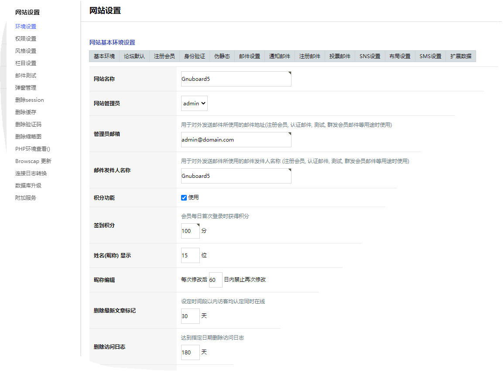Focus the 删除访问日志 days field
The image size is (504, 371).
click(x=190, y=352)
